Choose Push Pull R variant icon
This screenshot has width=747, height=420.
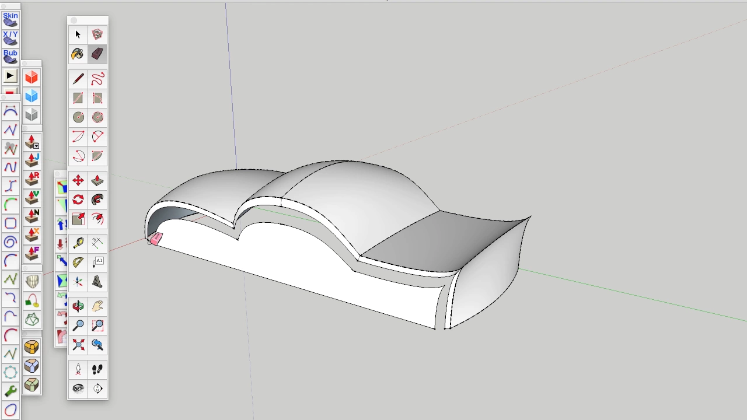click(x=32, y=178)
